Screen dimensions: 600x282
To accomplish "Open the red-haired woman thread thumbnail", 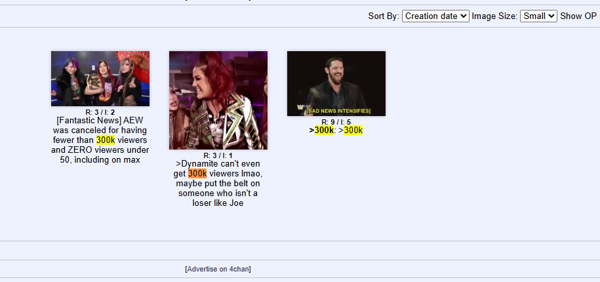I will 218,100.
